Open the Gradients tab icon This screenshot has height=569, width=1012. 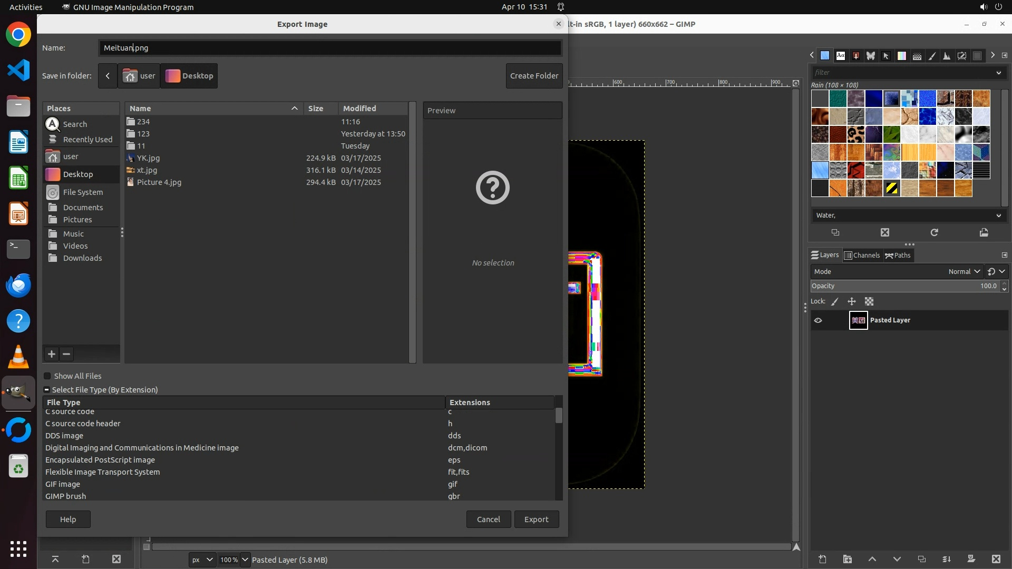tap(902, 56)
